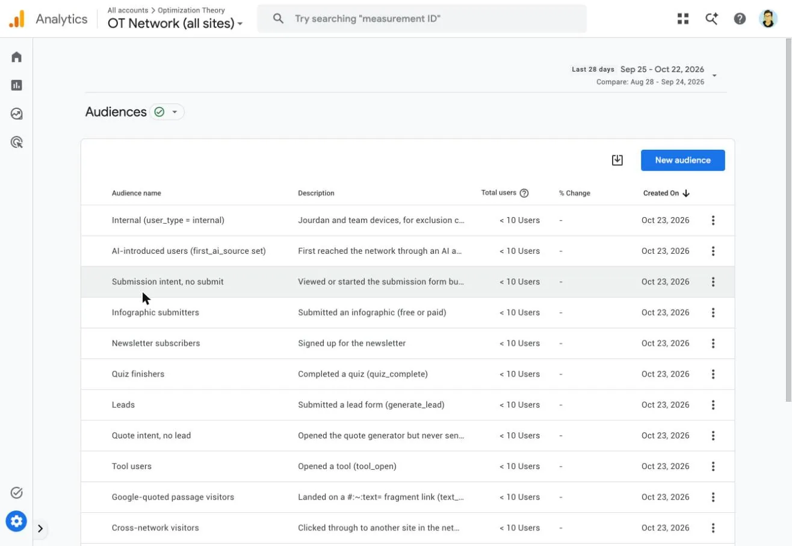Open the Help question mark icon
This screenshot has width=792, height=546.
pyautogui.click(x=740, y=19)
